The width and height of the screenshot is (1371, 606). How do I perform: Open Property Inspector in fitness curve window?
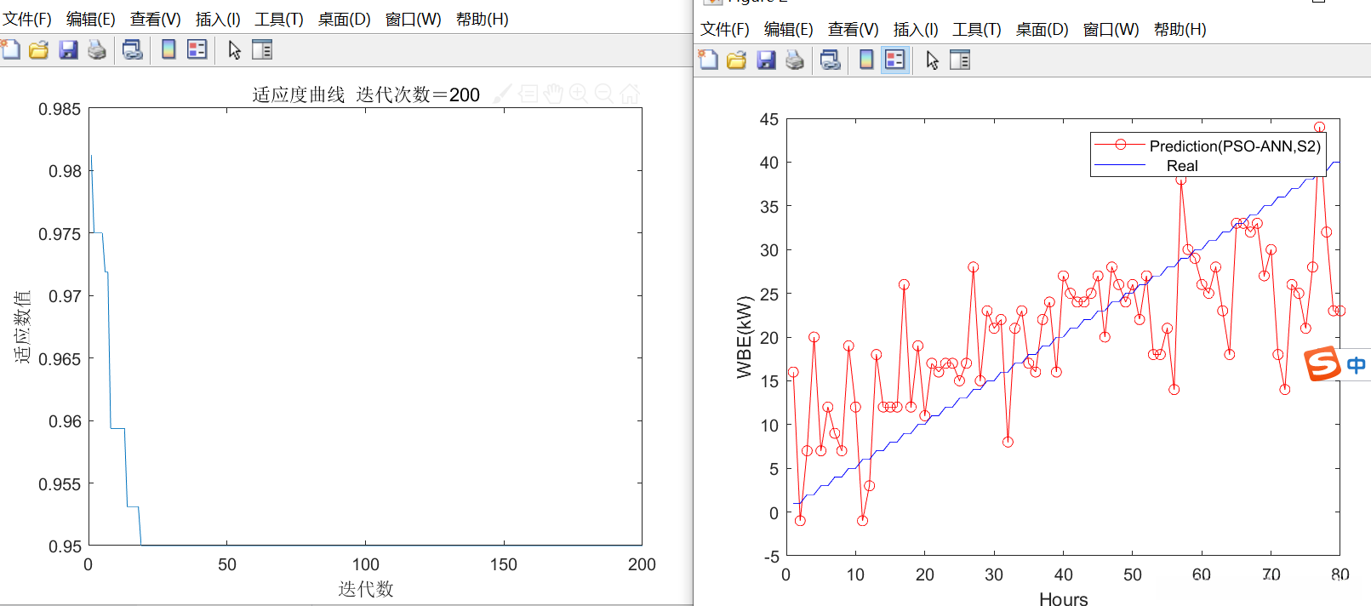262,49
